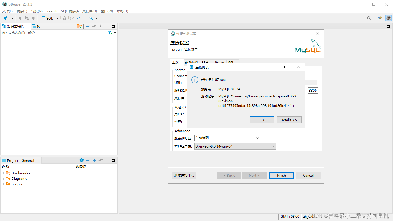
Task: Open the Search menu
Action: point(52,11)
